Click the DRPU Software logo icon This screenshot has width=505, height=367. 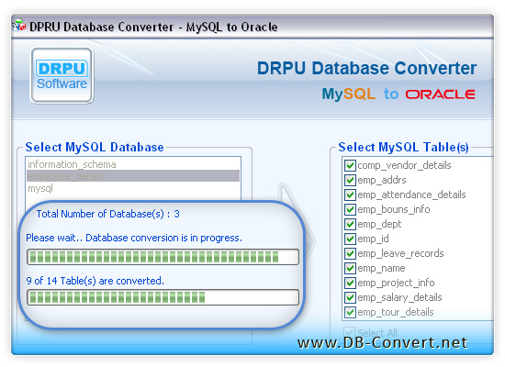[x=62, y=76]
